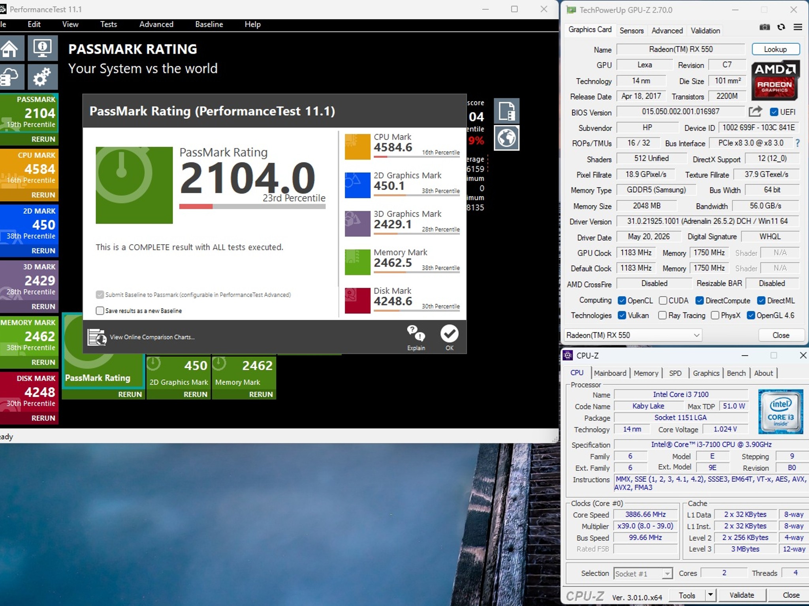Toggle the OpenCL checkbox
This screenshot has width=809, height=606.
[622, 301]
